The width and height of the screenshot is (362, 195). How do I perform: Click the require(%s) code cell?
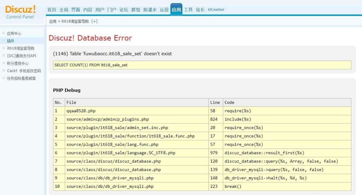click(287, 111)
